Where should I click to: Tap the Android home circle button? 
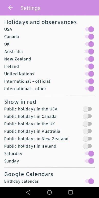50,192
